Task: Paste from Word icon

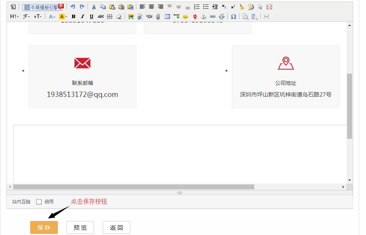Action: (x=130, y=7)
